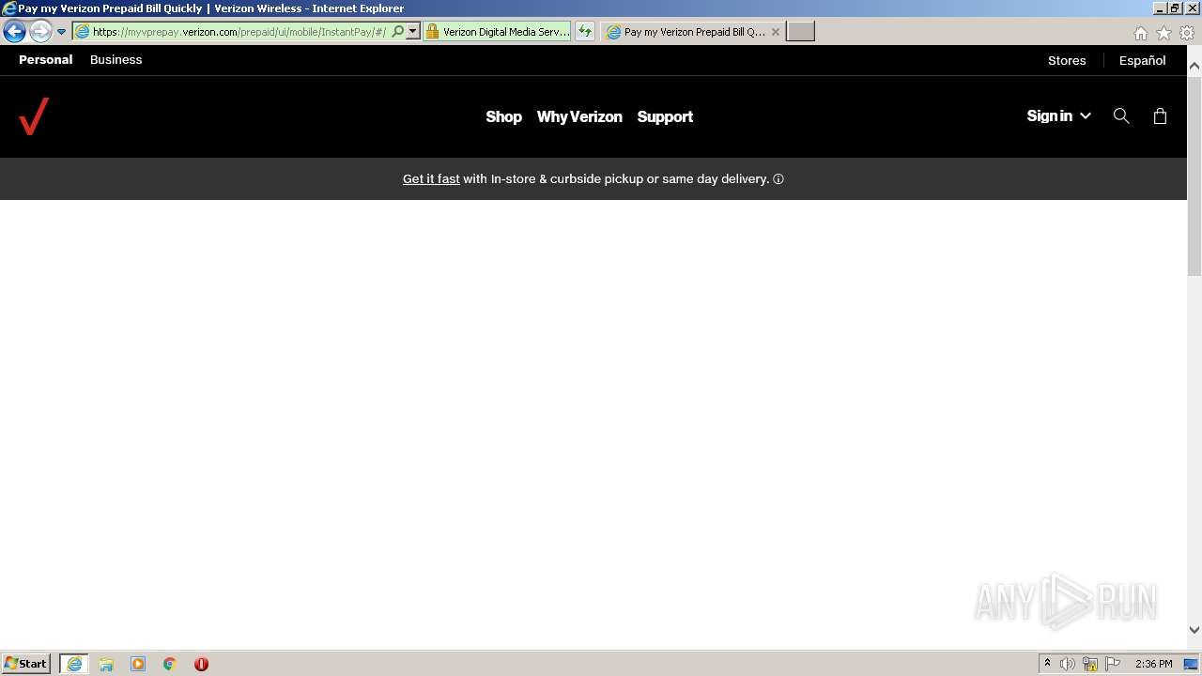The width and height of the screenshot is (1202, 676).
Task: Open Favorites star icon
Action: point(1163,33)
